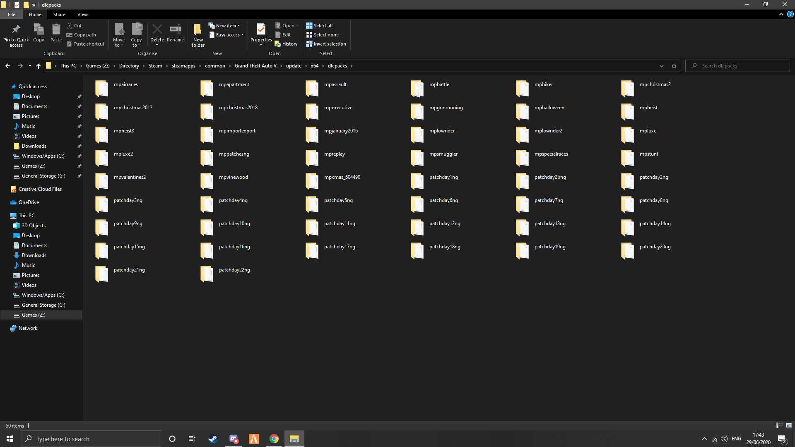Image resolution: width=795 pixels, height=447 pixels.
Task: Click inside the Search dlcpacks box
Action: (737, 65)
